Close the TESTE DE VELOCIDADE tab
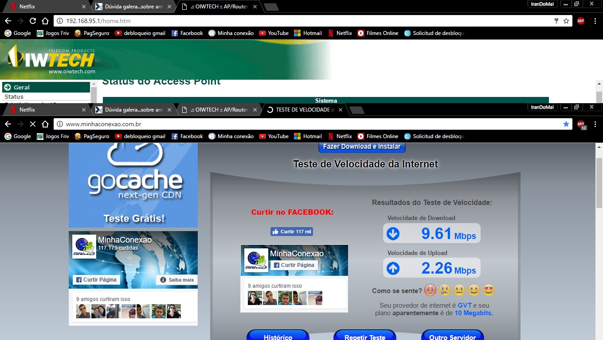Viewport: 603px width, 340px height. [341, 110]
